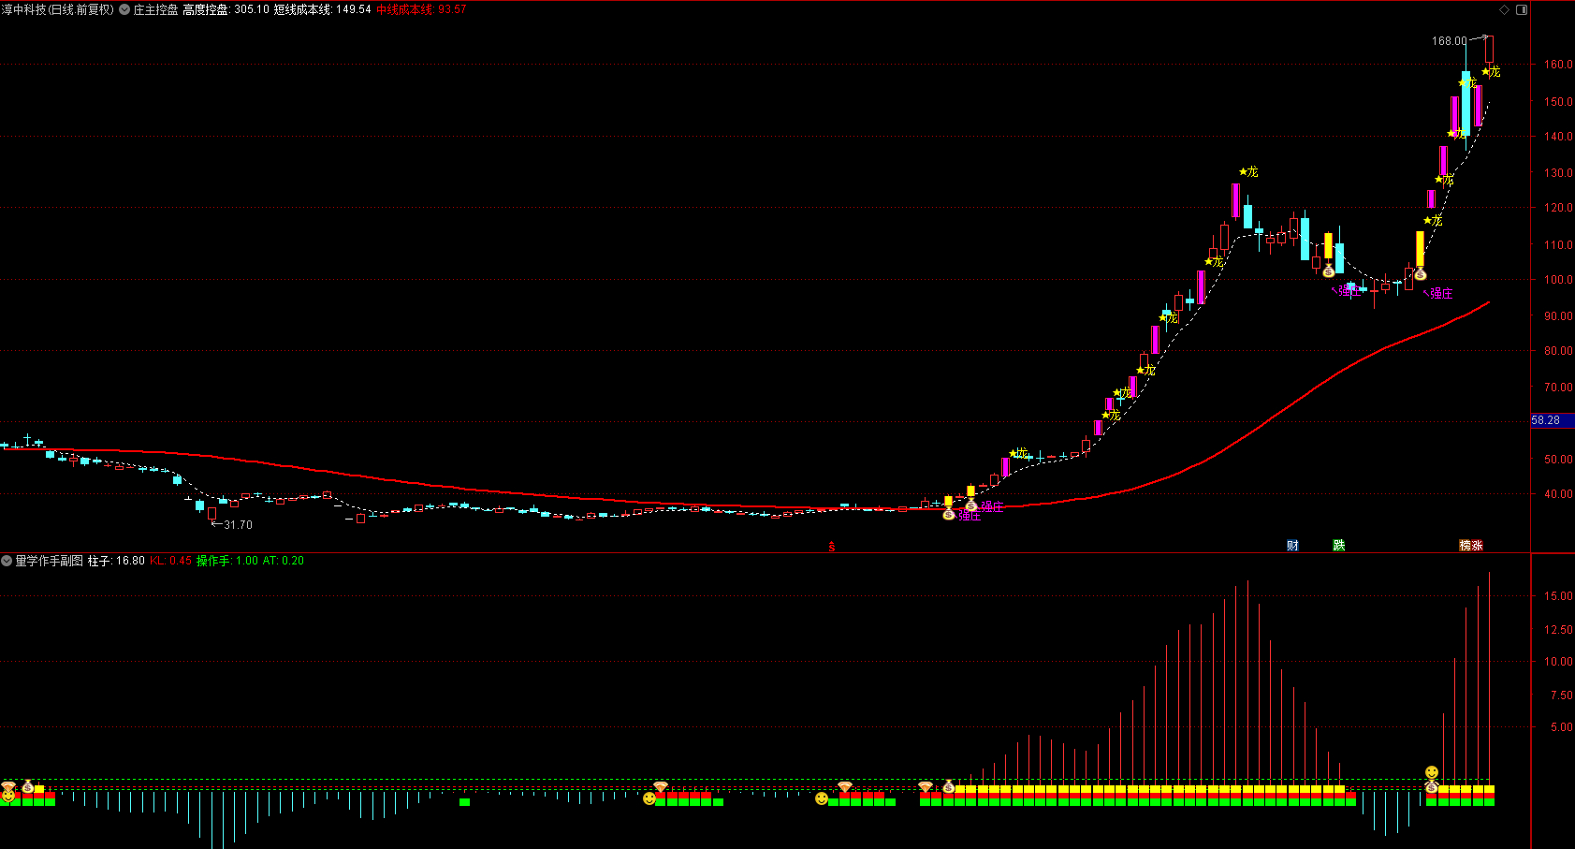
Task: Click the diamond icon at chart top-right
Action: click(x=1505, y=9)
